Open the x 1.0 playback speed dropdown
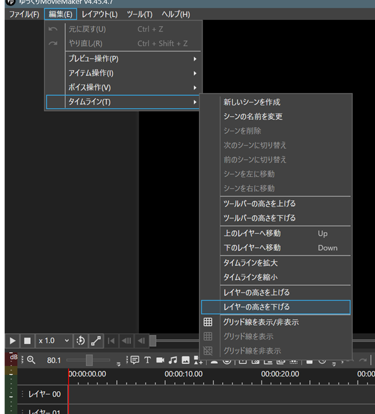This screenshot has height=414, width=375. coord(54,341)
